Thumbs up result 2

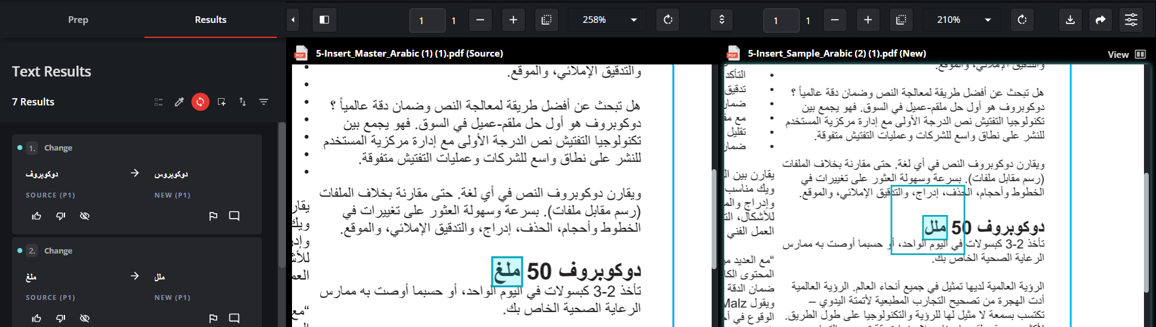[37, 318]
